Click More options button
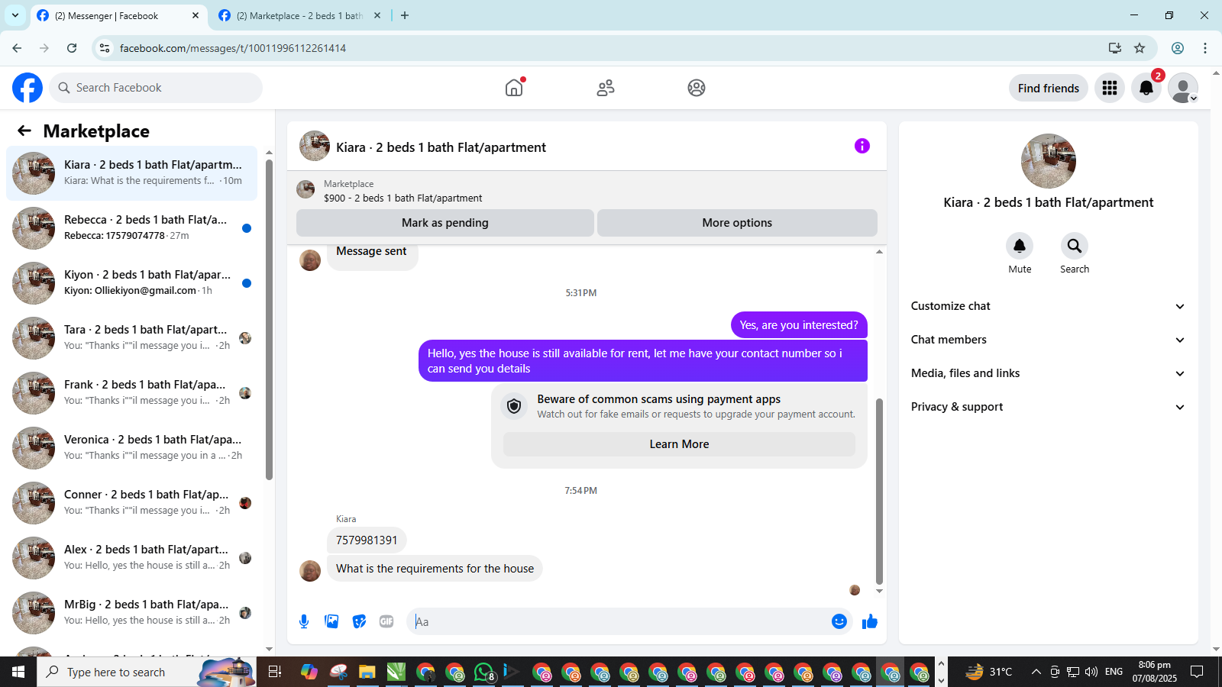The image size is (1222, 687). [x=737, y=223]
